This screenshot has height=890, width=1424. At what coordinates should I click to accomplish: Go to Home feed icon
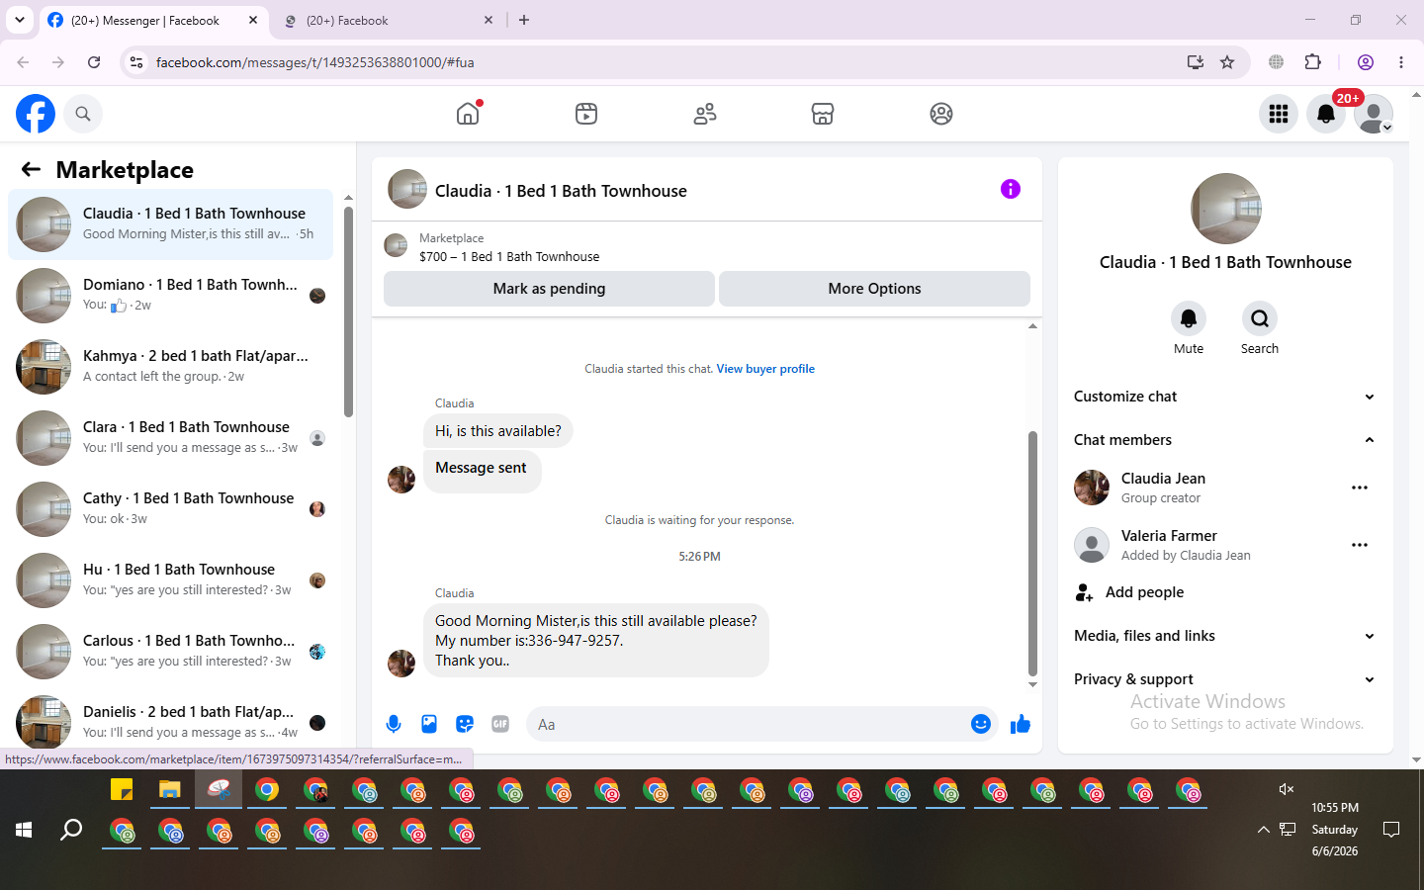pos(468,114)
